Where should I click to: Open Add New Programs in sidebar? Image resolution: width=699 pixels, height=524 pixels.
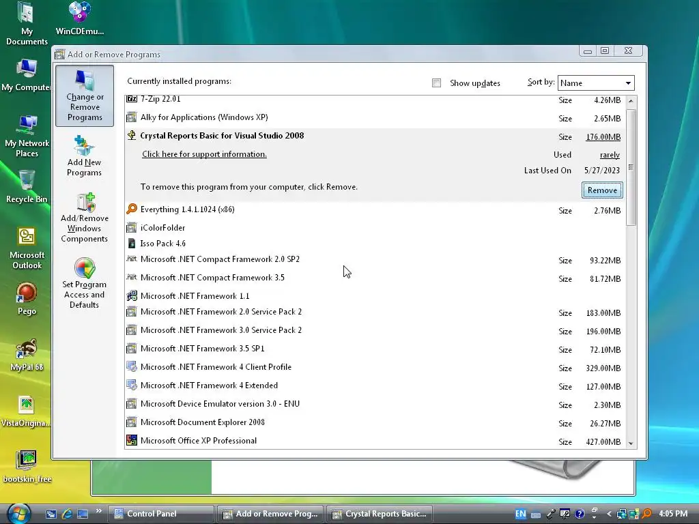click(84, 156)
